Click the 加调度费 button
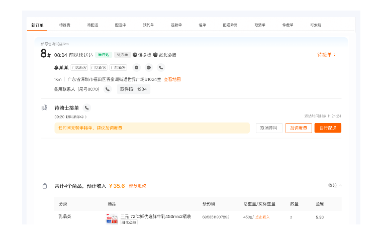382x235 pixels. (x=299, y=128)
